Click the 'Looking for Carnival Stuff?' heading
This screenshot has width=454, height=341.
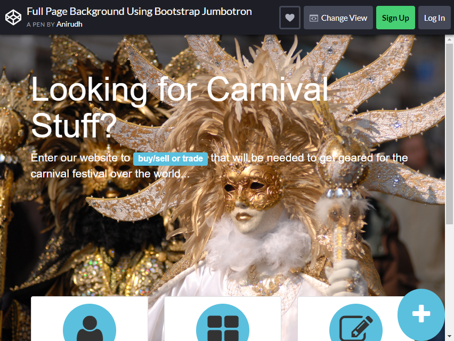click(x=180, y=107)
